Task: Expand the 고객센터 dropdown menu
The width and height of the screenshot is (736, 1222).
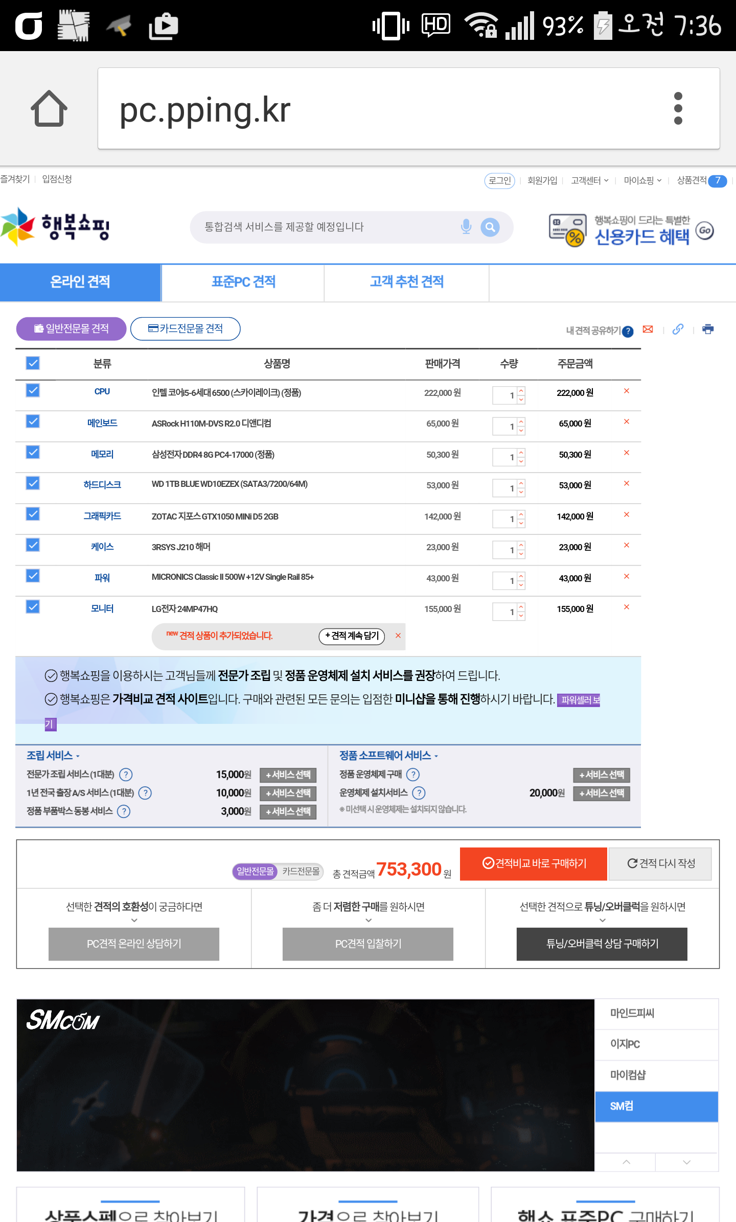Action: pos(589,180)
